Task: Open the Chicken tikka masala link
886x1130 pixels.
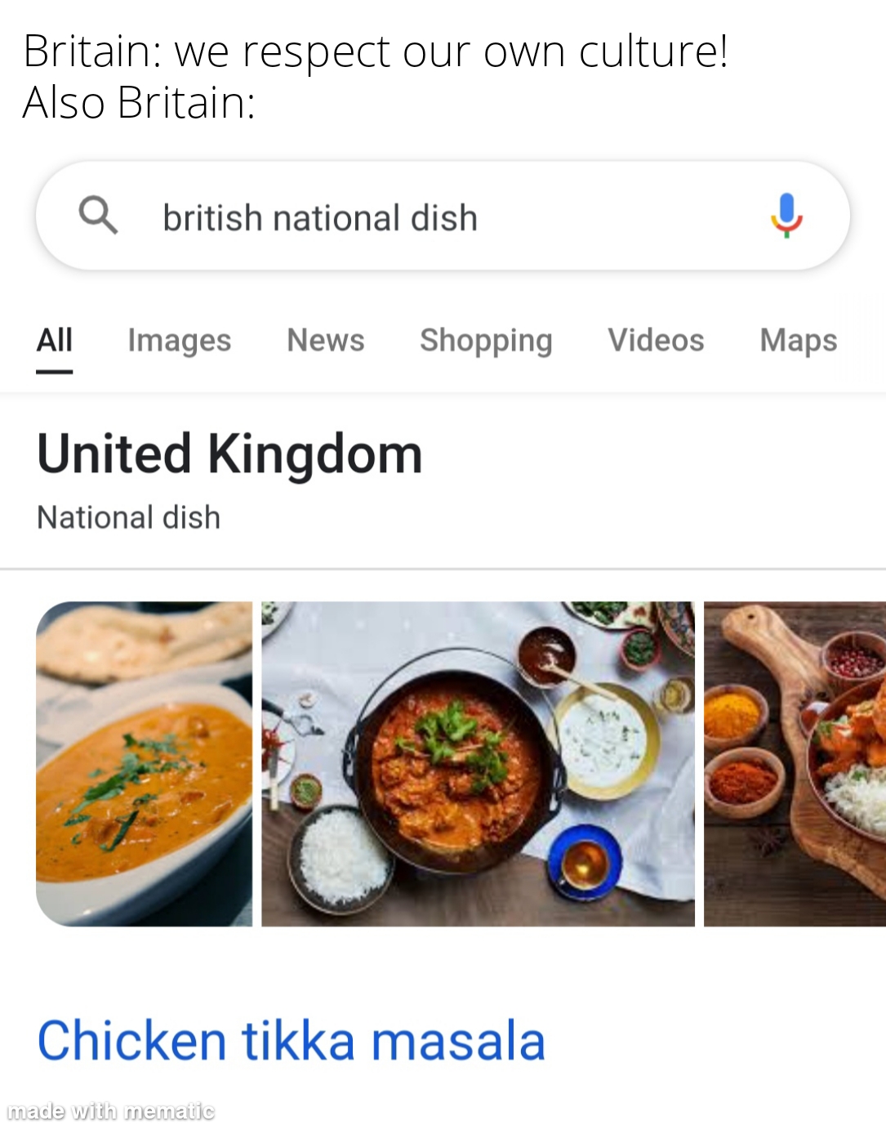Action: (x=291, y=1041)
